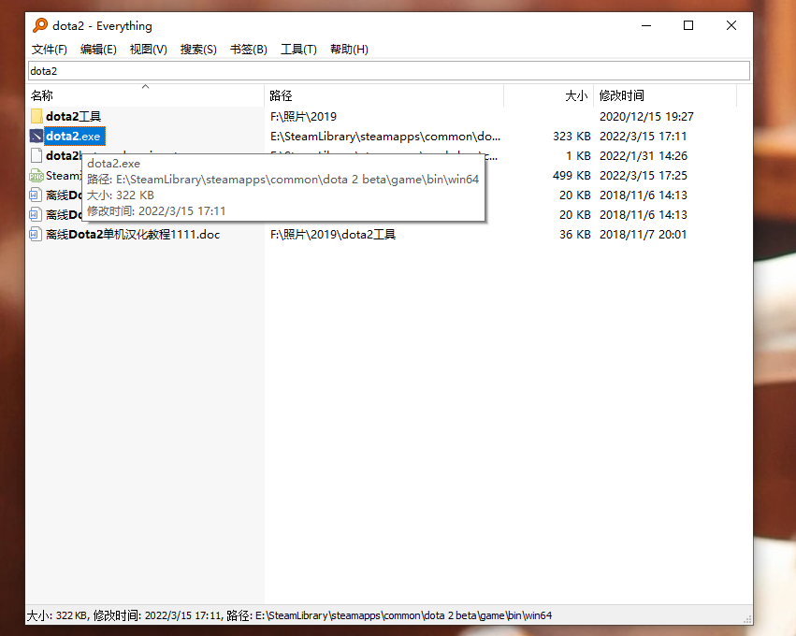Click the 323 KB size value
This screenshot has height=636, width=796.
coord(572,136)
